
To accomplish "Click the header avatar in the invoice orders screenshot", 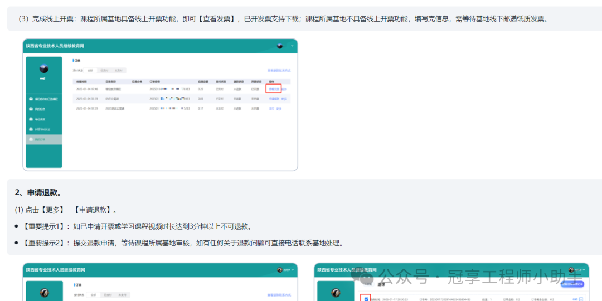I will point(280,46).
